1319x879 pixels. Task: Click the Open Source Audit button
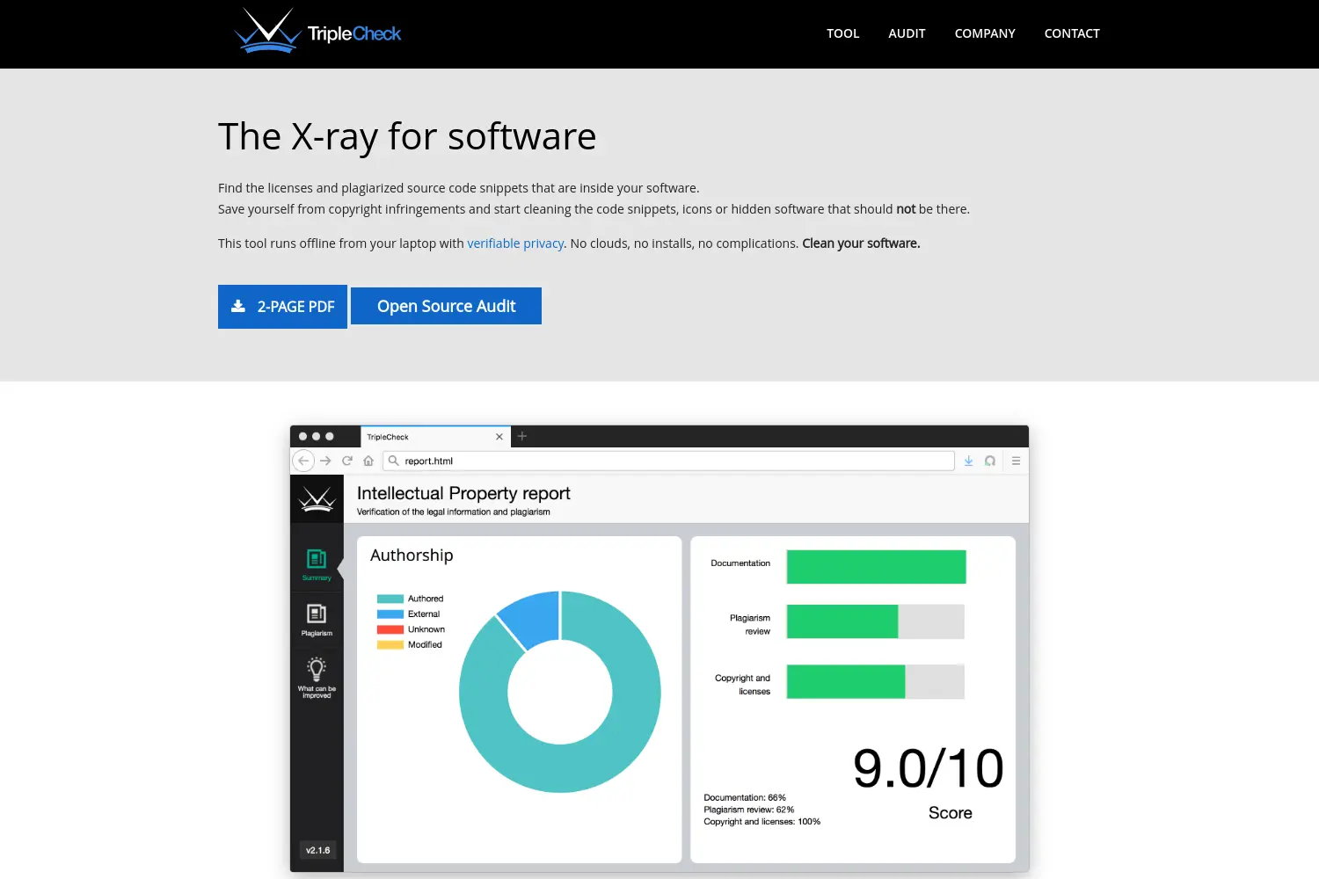(446, 306)
